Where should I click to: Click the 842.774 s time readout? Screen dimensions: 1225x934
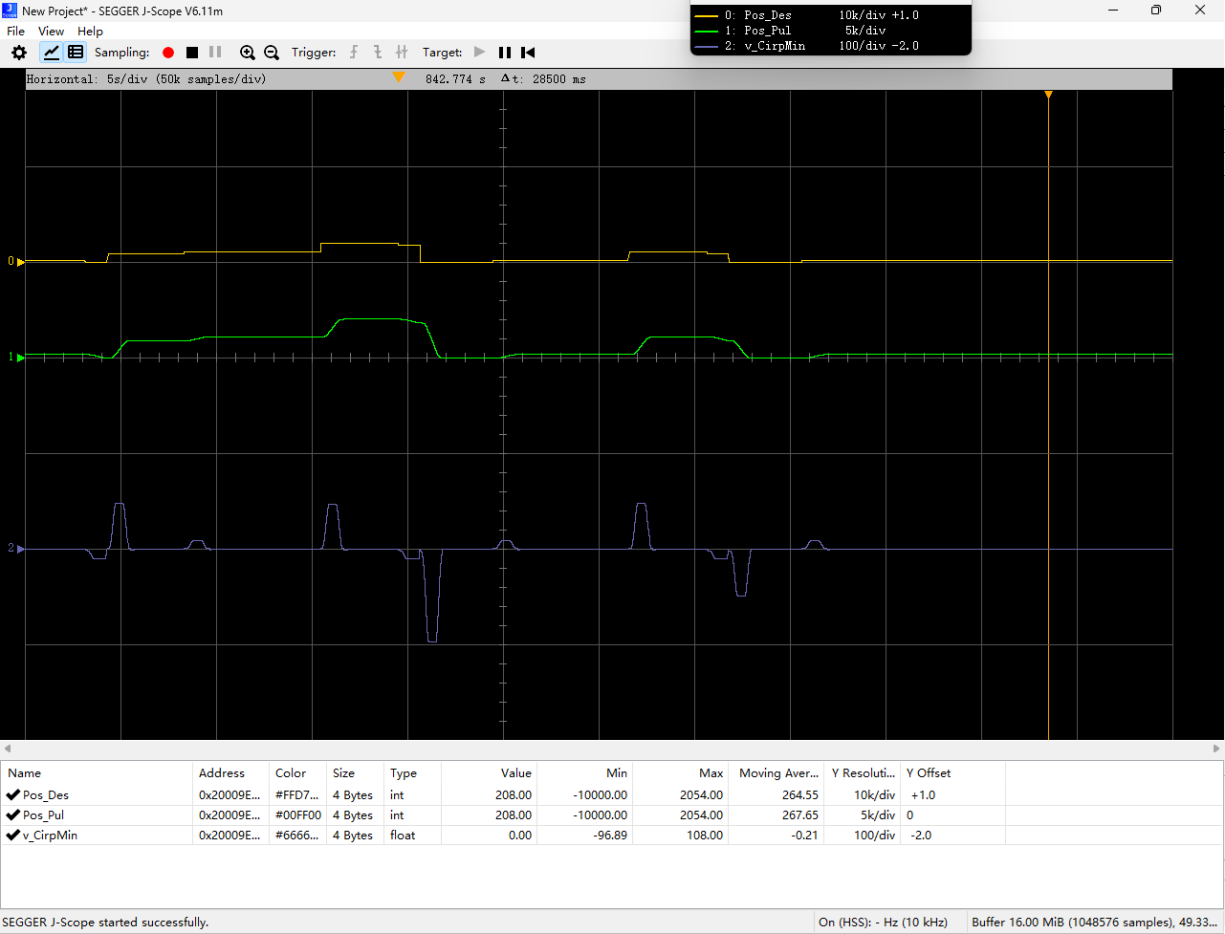point(455,79)
